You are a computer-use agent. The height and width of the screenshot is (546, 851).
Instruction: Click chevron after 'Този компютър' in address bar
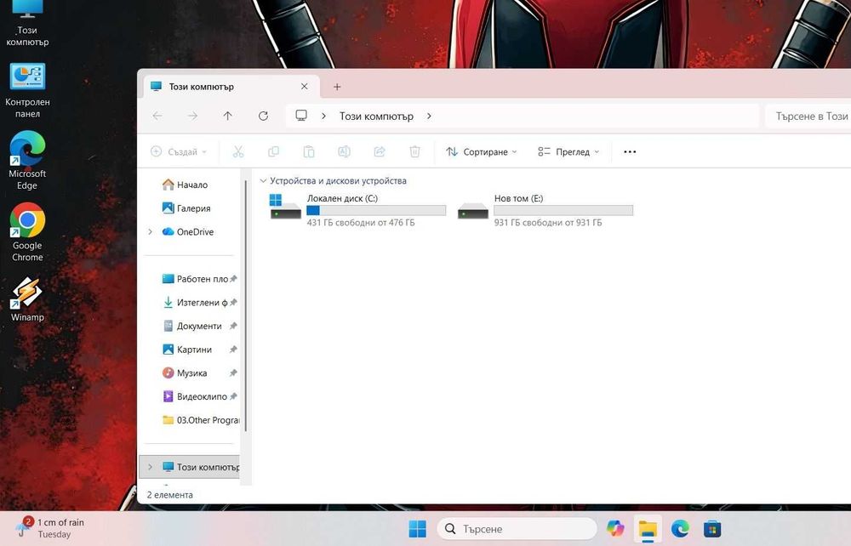coord(429,116)
